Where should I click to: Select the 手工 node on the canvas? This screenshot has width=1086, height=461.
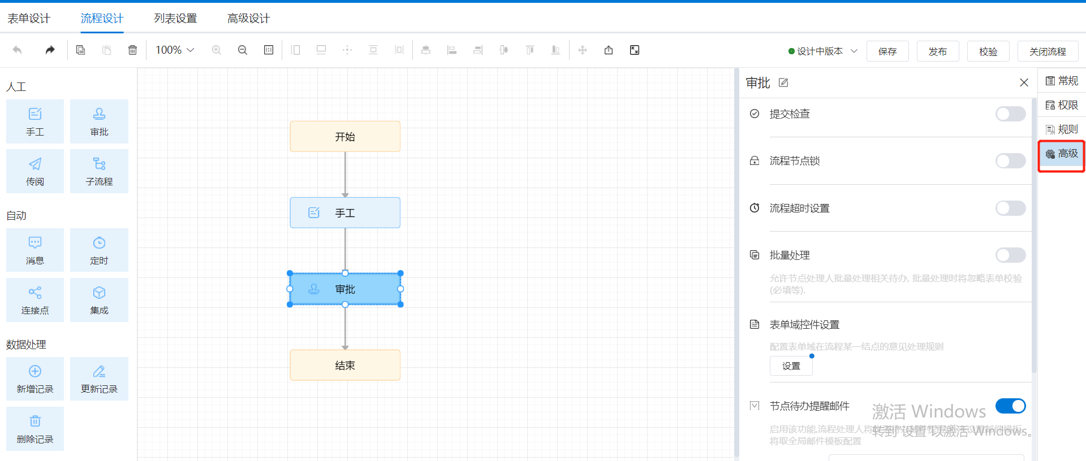pos(345,212)
